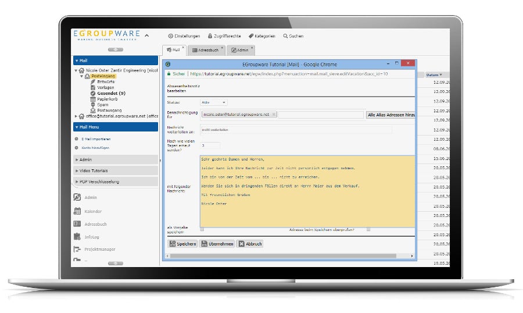Open the Kalender app icon

pyautogui.click(x=77, y=211)
